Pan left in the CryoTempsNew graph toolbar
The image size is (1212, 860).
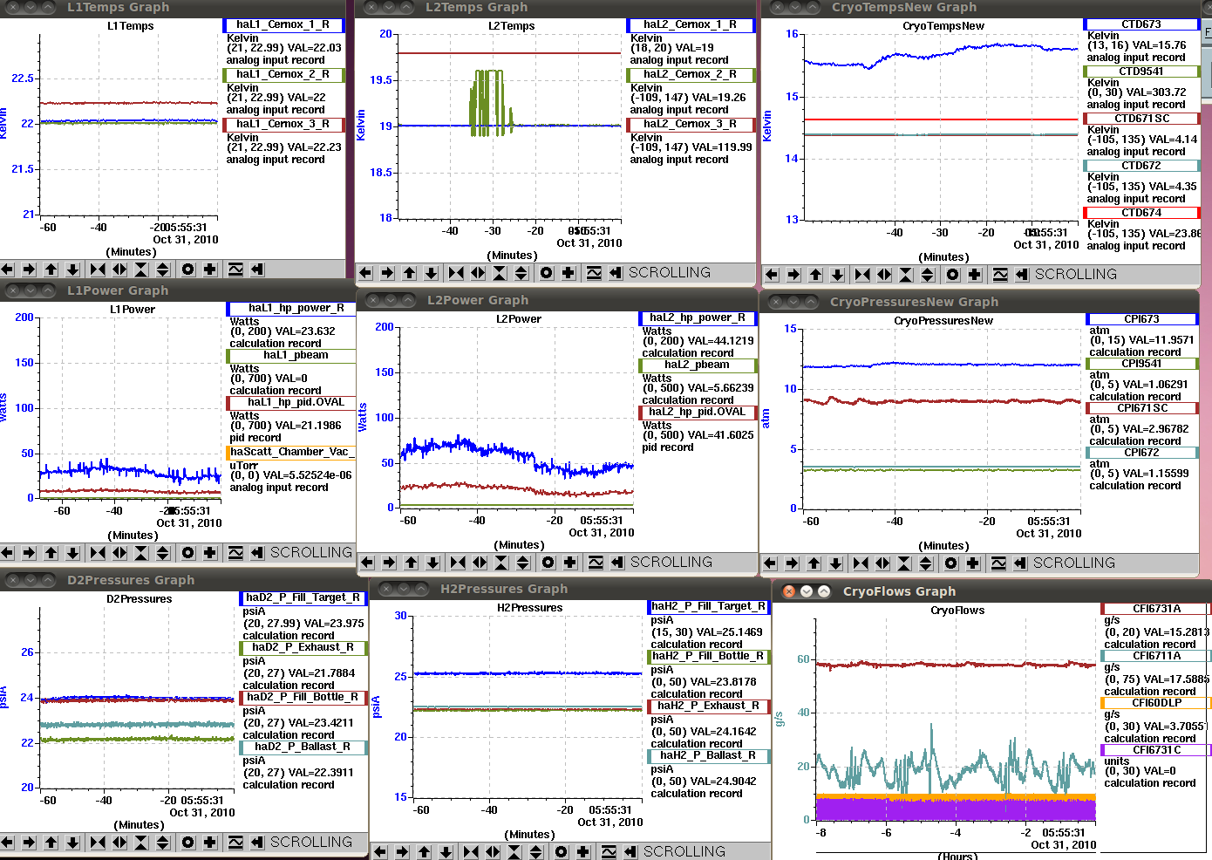click(x=772, y=275)
